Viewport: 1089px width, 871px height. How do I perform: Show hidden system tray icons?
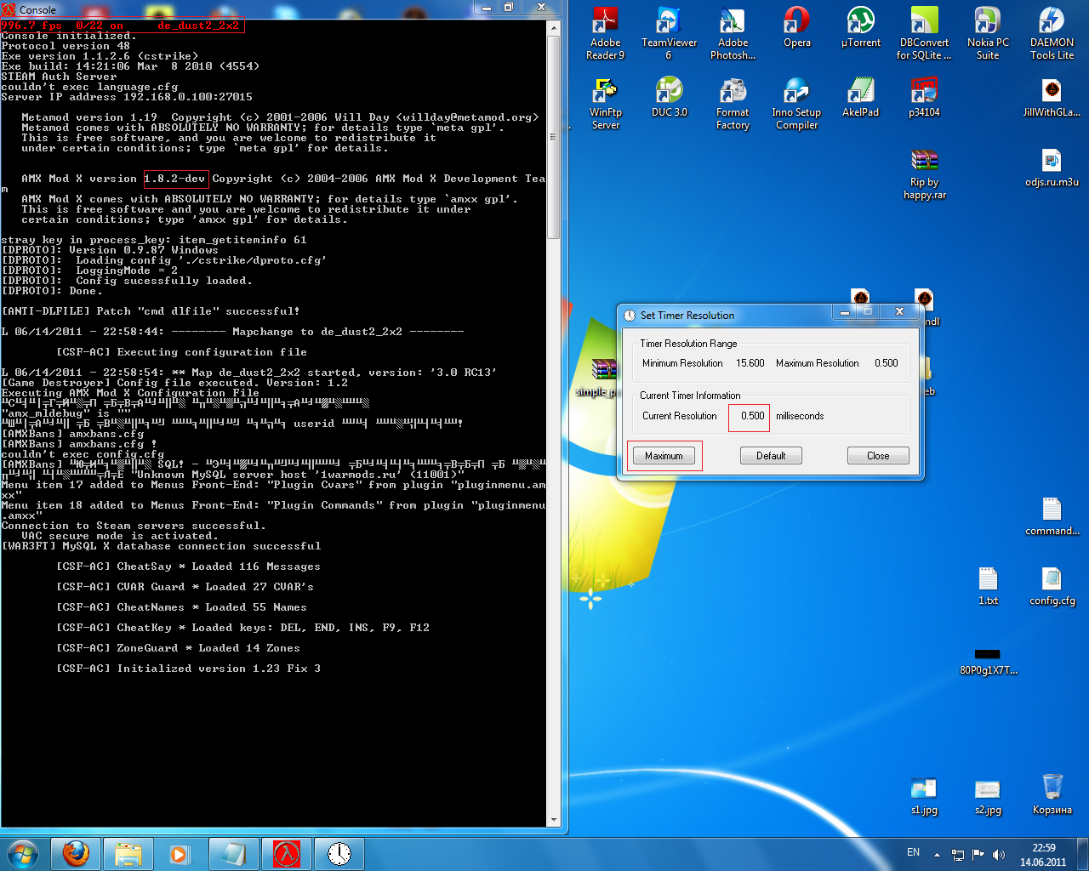[937, 854]
